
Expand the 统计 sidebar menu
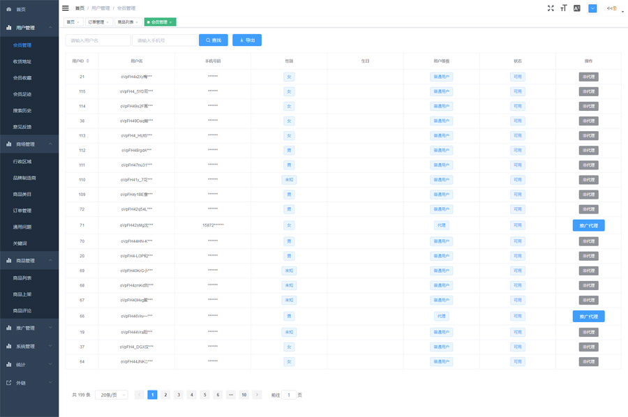point(29,365)
